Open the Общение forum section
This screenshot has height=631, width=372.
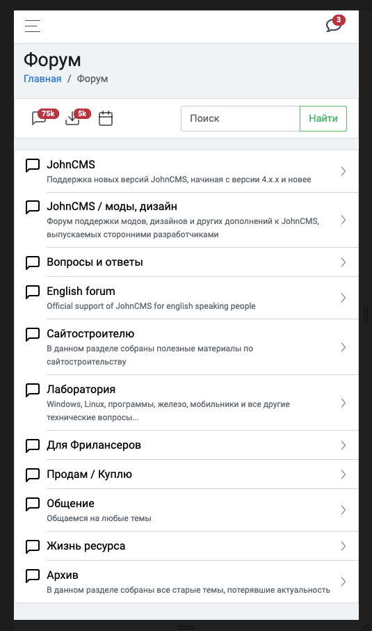point(186,510)
